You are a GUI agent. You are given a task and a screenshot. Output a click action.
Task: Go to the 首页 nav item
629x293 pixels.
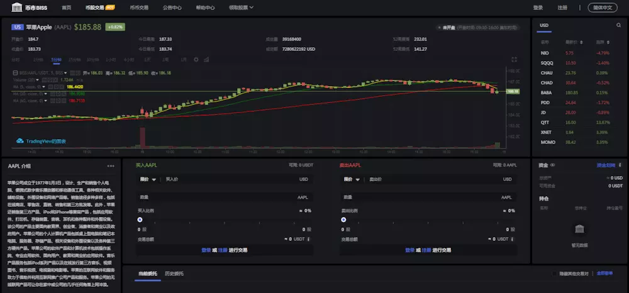point(67,7)
